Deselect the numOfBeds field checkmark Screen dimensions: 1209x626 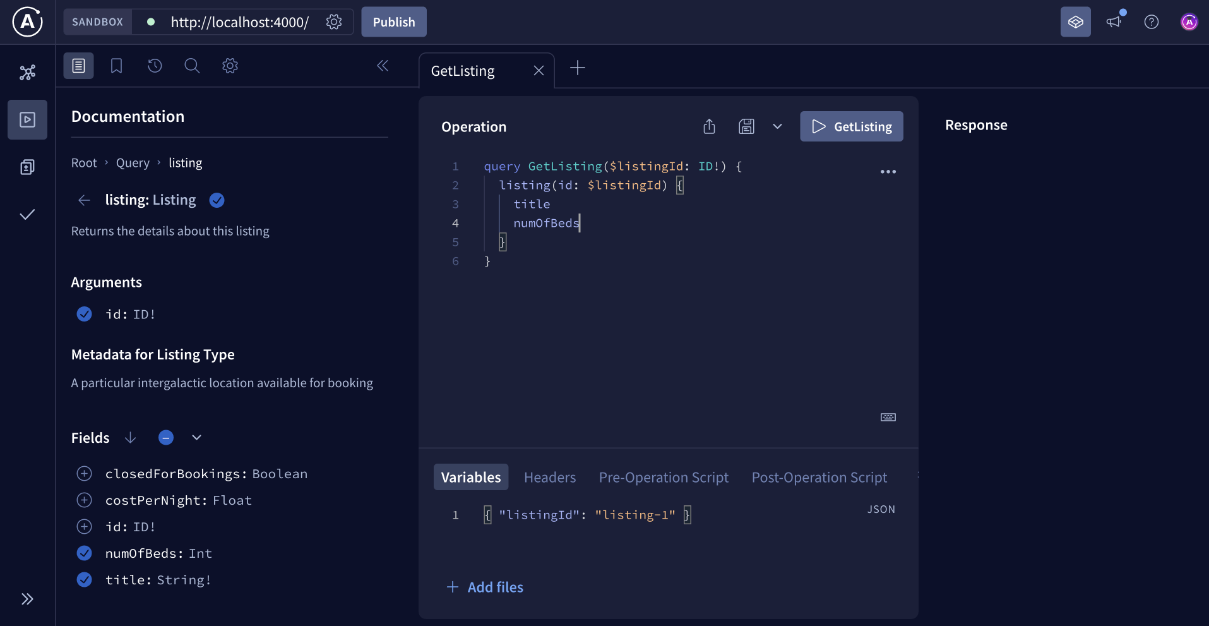pos(84,553)
